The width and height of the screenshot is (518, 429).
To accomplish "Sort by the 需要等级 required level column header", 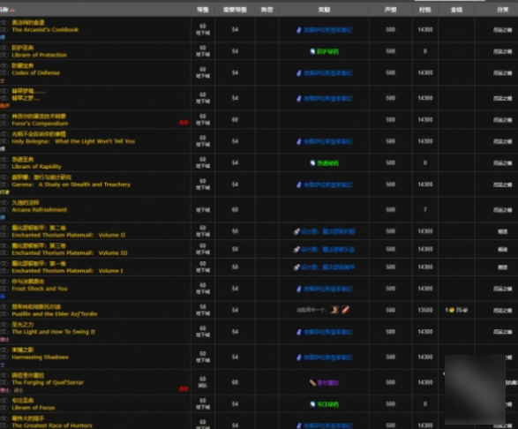I will (235, 10).
